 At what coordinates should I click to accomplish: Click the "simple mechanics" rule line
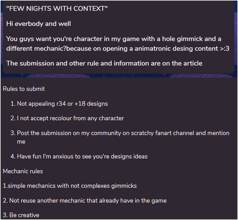pos(70,186)
